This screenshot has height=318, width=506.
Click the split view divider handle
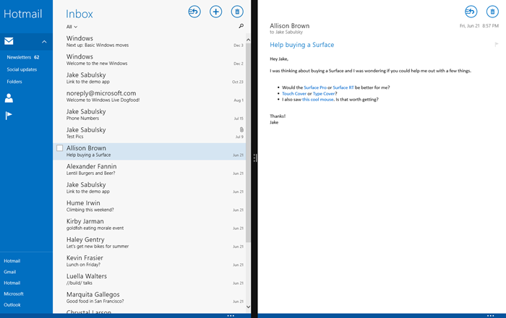pos(254,158)
